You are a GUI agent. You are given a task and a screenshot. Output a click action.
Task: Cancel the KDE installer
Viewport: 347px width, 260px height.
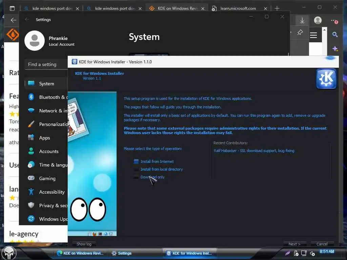322,244
